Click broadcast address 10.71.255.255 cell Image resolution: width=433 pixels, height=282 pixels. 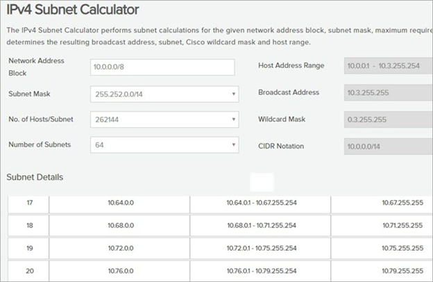(x=397, y=226)
